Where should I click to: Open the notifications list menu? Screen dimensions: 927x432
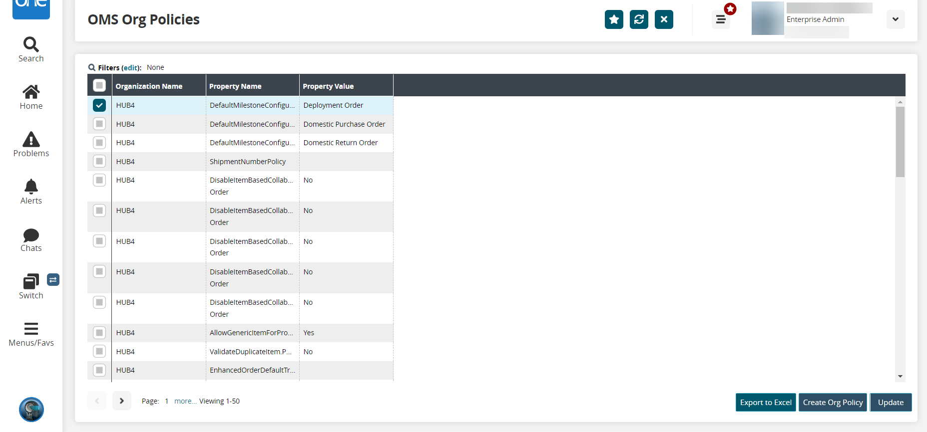[x=720, y=19]
